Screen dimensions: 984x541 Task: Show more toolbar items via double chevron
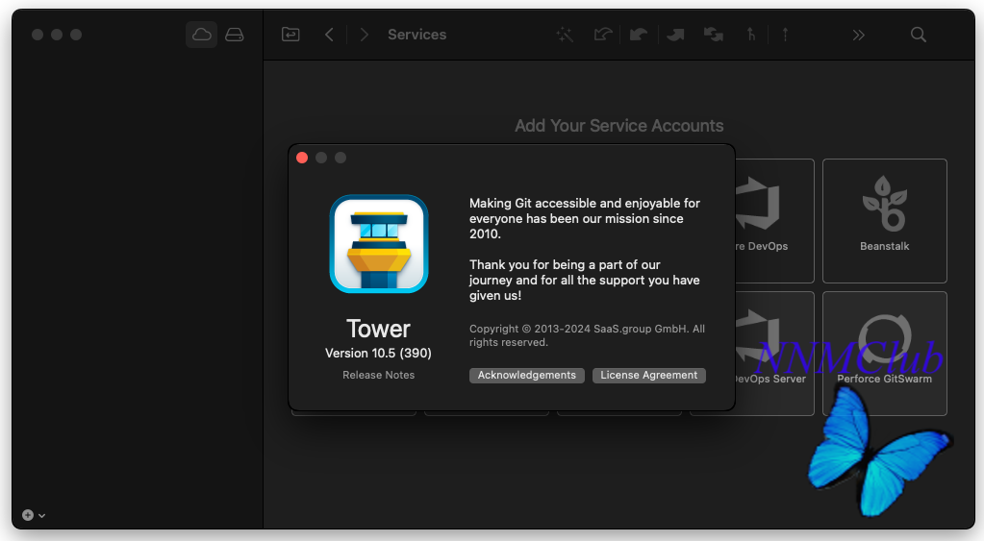(859, 36)
